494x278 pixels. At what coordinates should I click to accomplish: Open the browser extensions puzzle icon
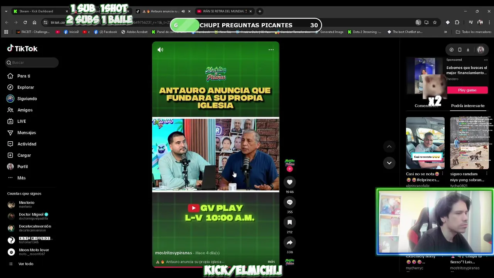[x=457, y=22]
